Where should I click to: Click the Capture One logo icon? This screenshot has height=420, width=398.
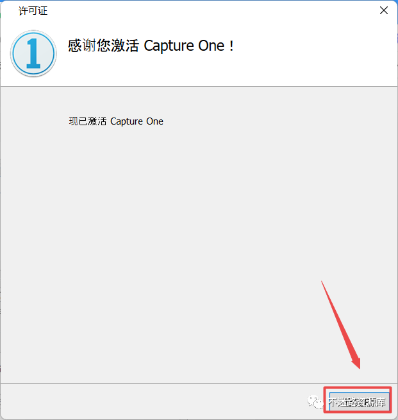click(33, 53)
